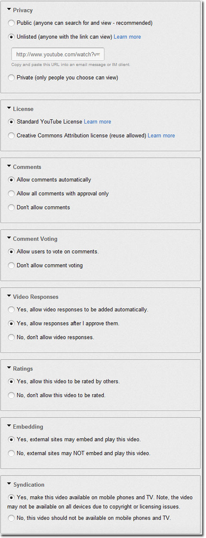Select external sites may NOT embed option
The width and height of the screenshot is (206, 538).
(x=12, y=454)
